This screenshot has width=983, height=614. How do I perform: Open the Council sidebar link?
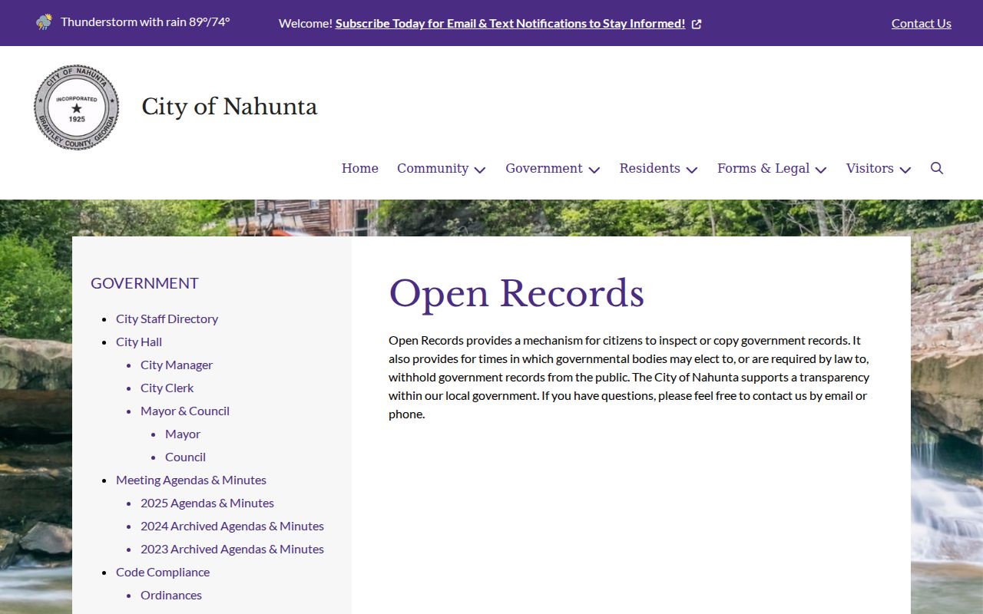[x=185, y=457]
